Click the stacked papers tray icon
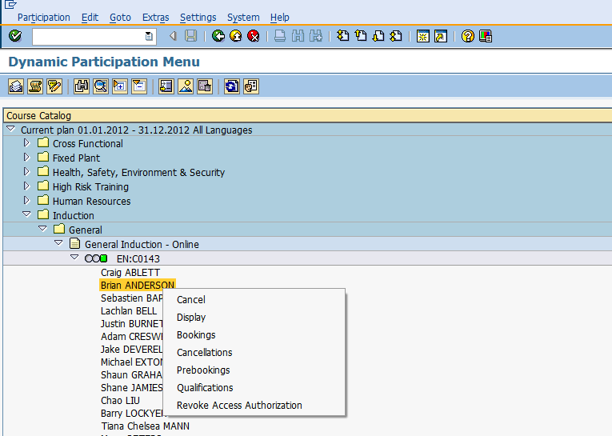This screenshot has height=436, width=612. [16, 86]
